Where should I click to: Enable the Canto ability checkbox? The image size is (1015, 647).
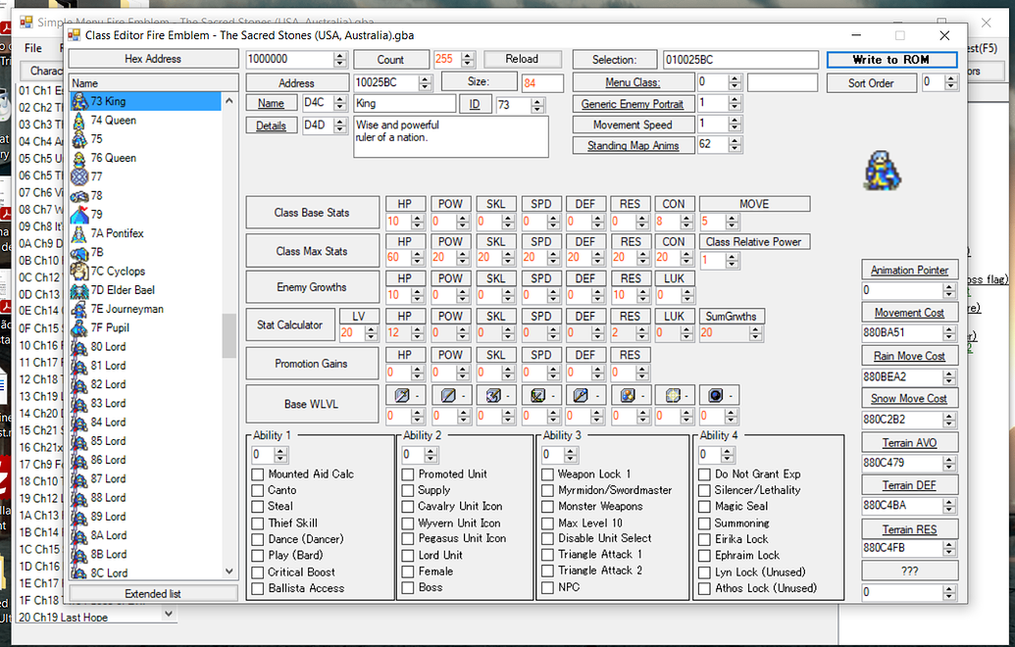click(x=255, y=490)
